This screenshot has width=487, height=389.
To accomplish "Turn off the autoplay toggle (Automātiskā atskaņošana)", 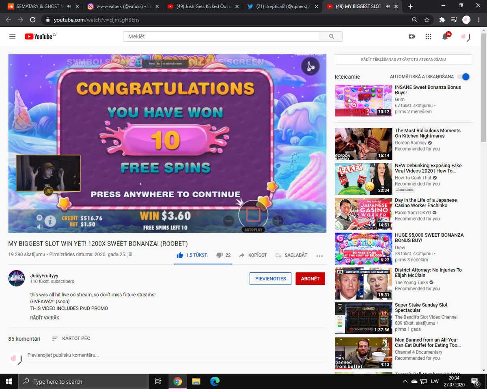I will (463, 77).
